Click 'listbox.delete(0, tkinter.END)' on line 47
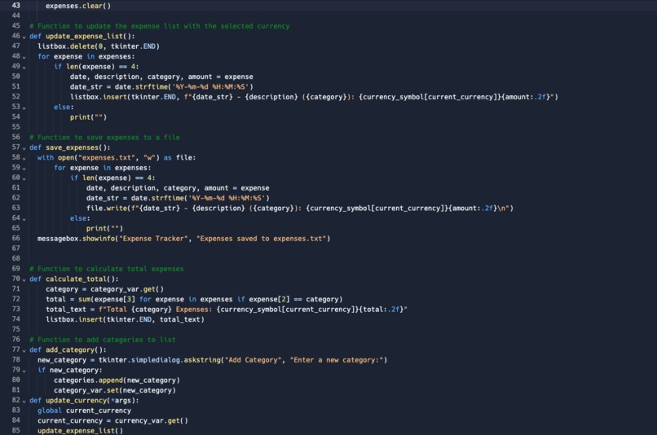The width and height of the screenshot is (657, 435). click(x=99, y=46)
